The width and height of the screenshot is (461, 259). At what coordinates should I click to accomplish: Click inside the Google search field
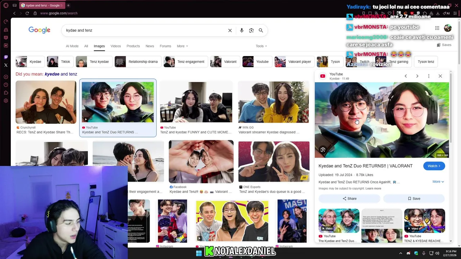point(144,31)
